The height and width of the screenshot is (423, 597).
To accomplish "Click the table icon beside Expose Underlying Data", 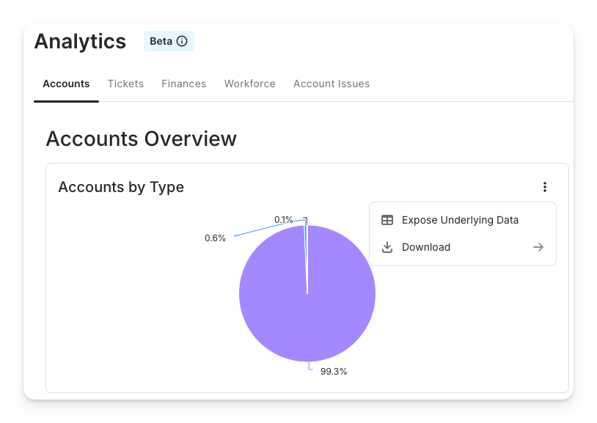I will [387, 220].
